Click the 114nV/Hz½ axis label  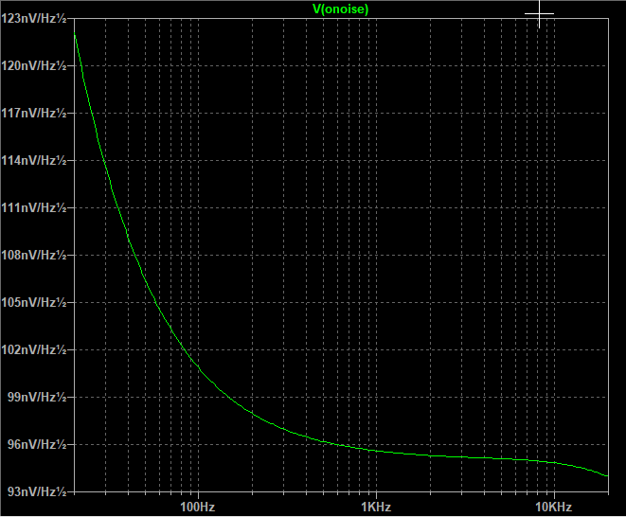pos(34,160)
